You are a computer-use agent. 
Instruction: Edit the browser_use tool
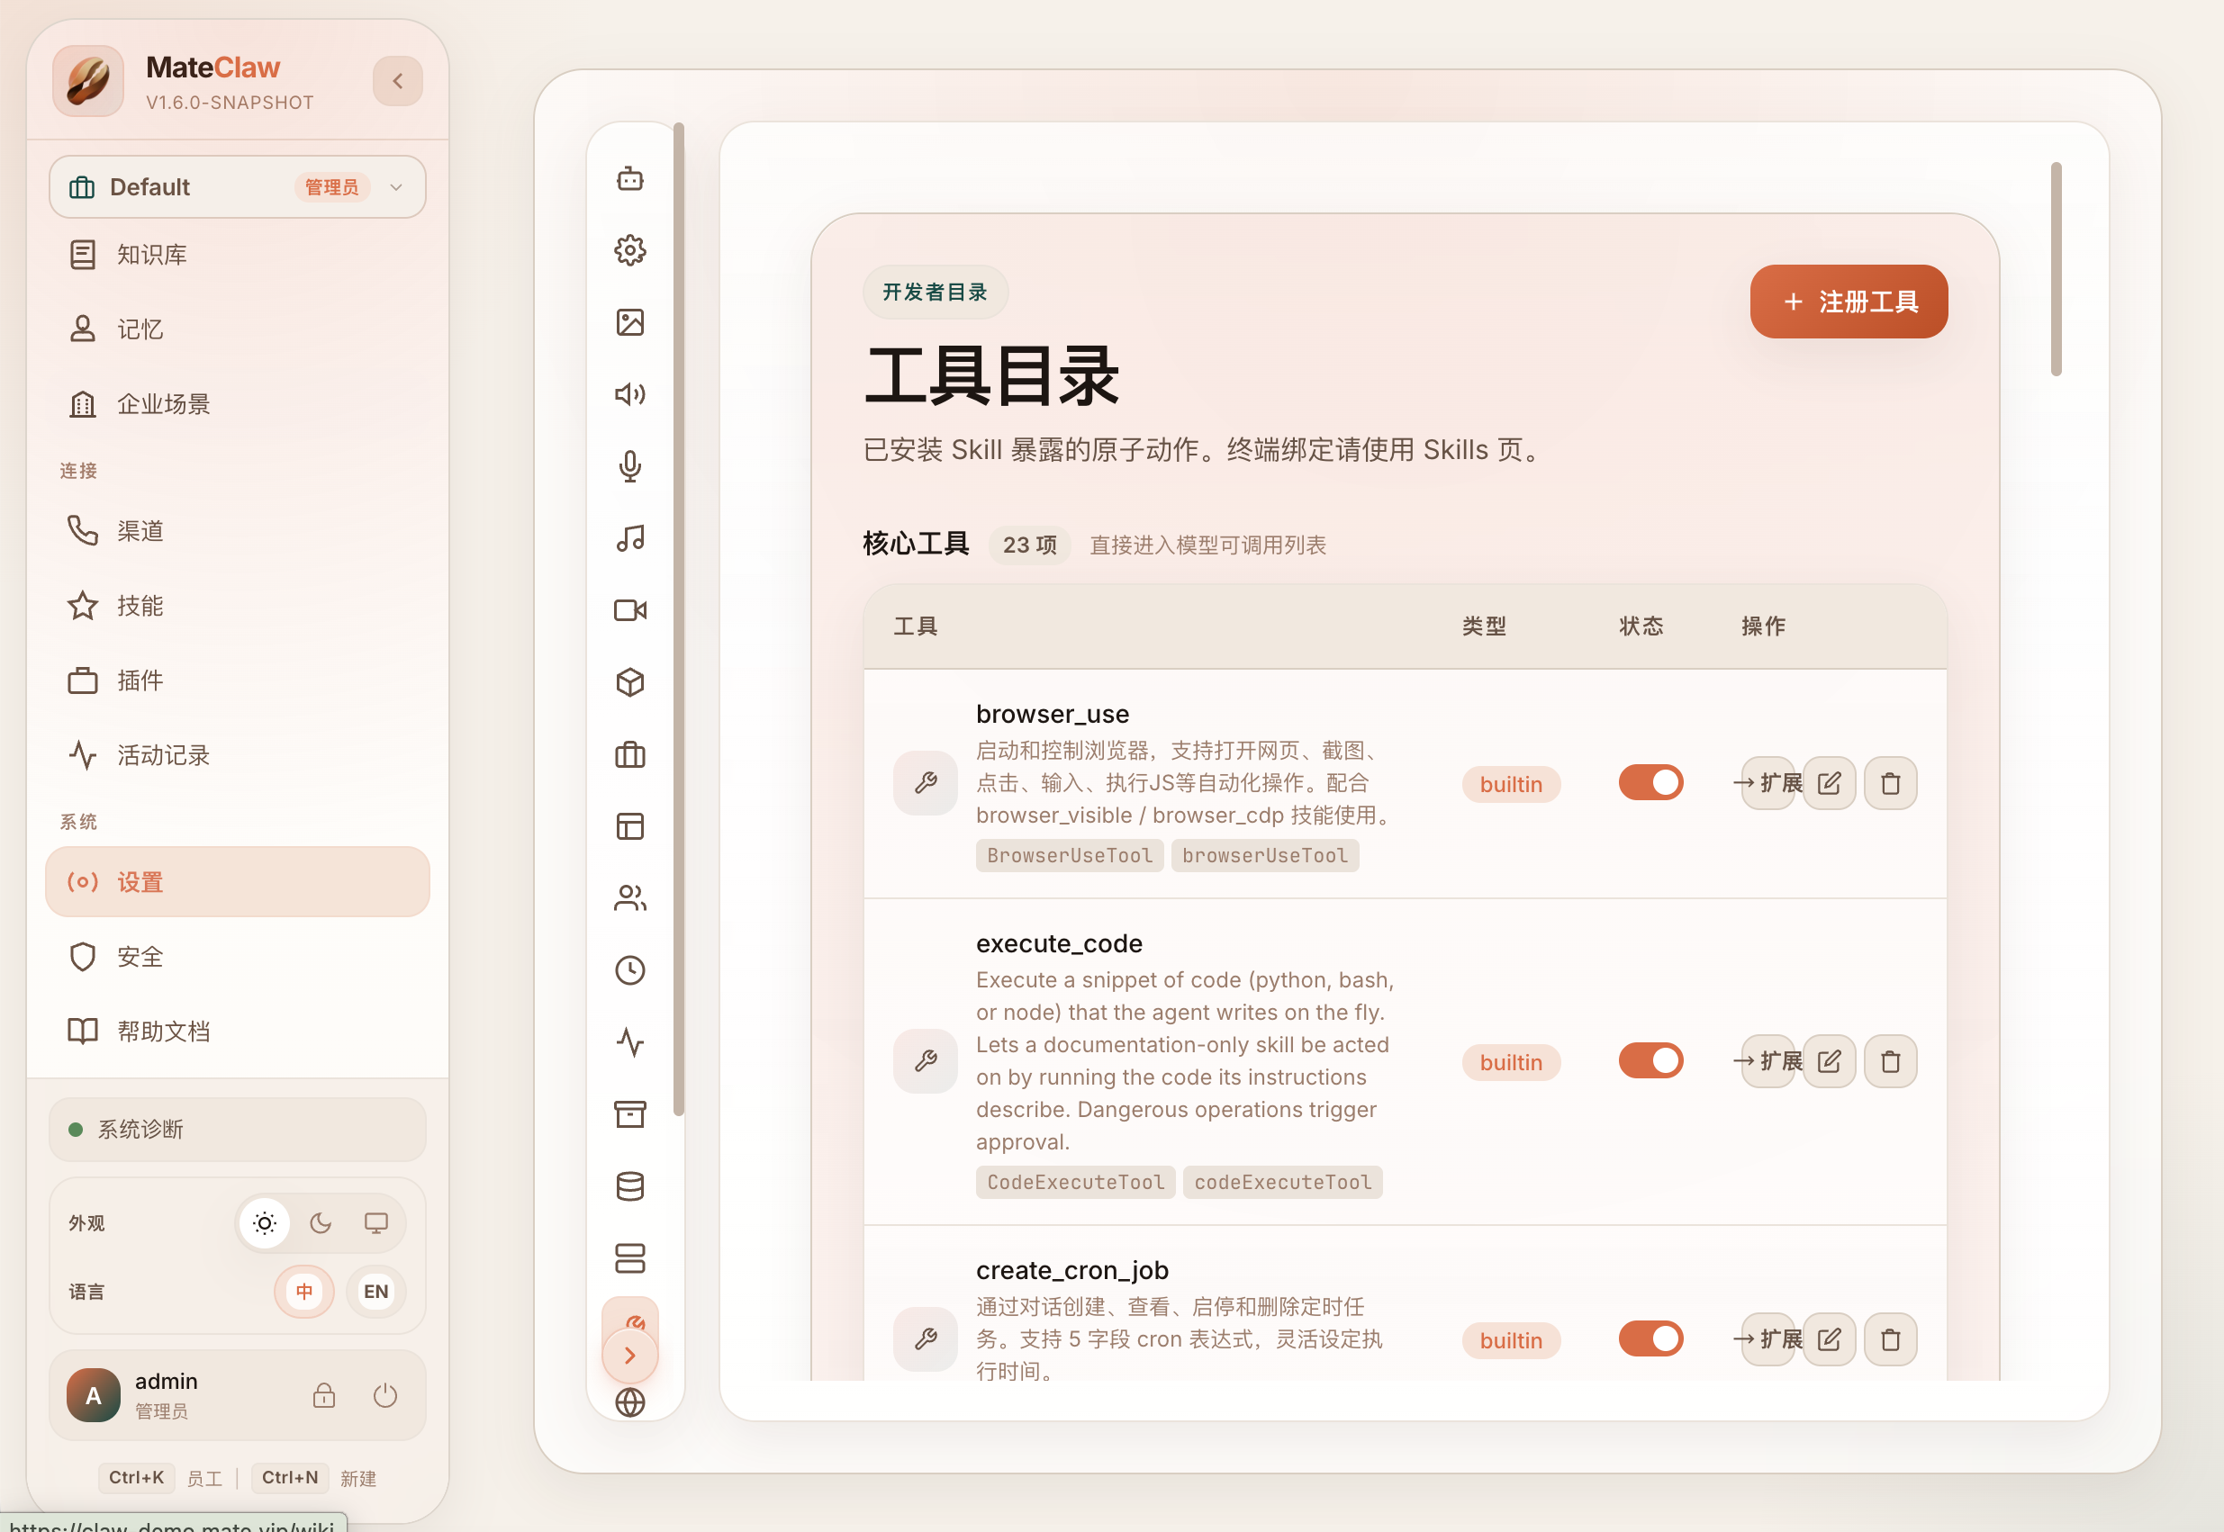(x=1829, y=783)
